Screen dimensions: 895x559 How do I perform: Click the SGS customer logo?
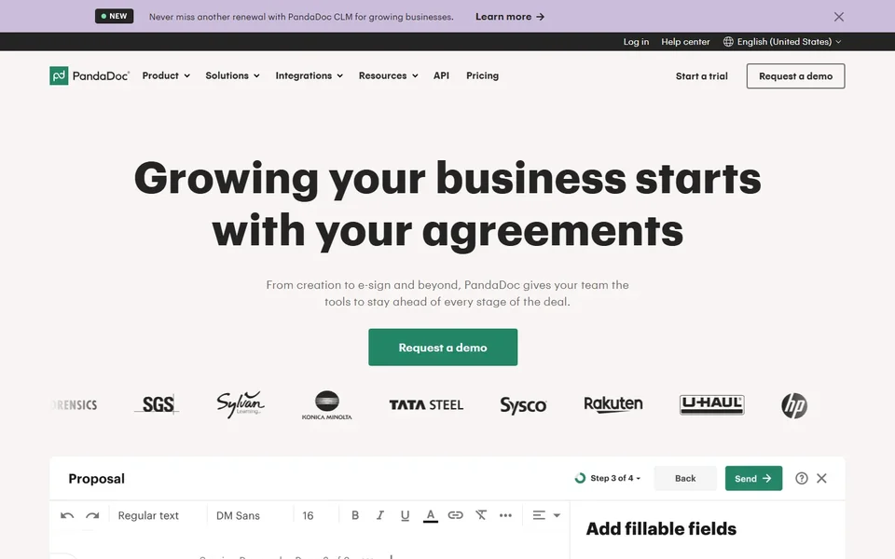coord(157,404)
